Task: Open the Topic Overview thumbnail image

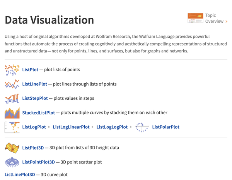Action: point(195,18)
